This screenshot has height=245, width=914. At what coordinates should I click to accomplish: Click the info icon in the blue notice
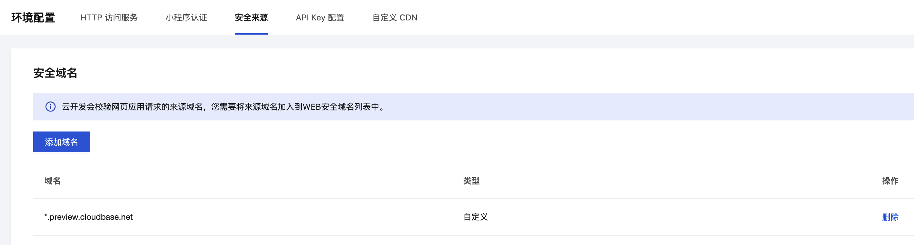pyautogui.click(x=51, y=107)
